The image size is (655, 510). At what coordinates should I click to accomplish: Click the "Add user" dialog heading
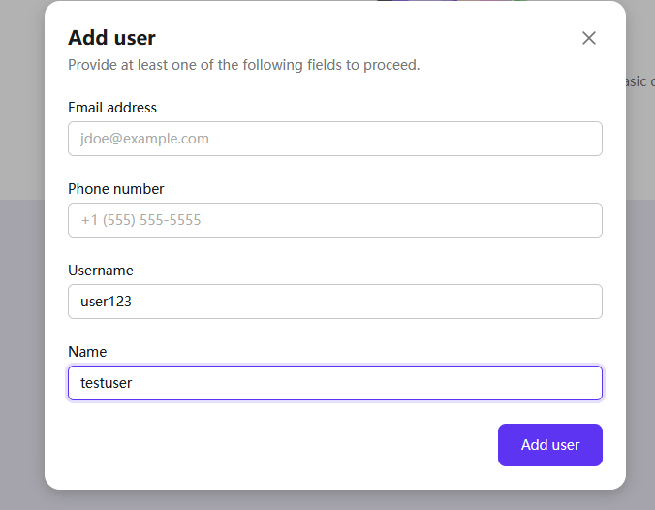coord(111,38)
